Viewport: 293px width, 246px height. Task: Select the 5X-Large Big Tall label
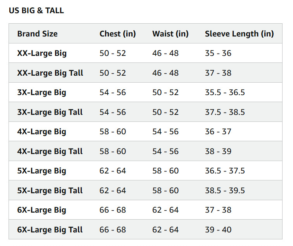(x=50, y=191)
